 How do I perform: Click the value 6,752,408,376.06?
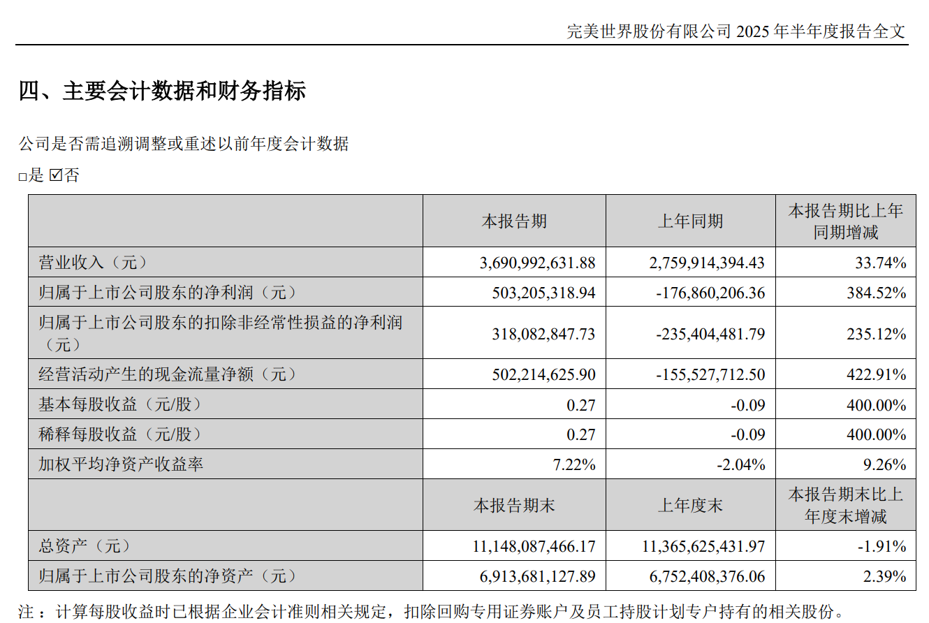[x=708, y=576]
